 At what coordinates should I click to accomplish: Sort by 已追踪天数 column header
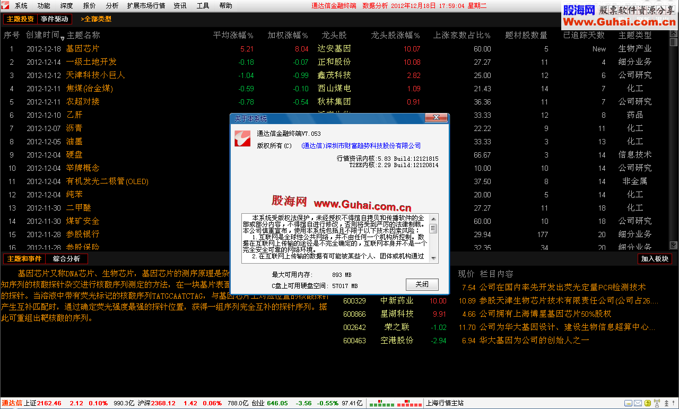click(584, 36)
